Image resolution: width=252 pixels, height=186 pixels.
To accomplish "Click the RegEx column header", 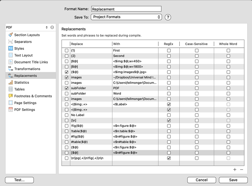I will (169, 44).
